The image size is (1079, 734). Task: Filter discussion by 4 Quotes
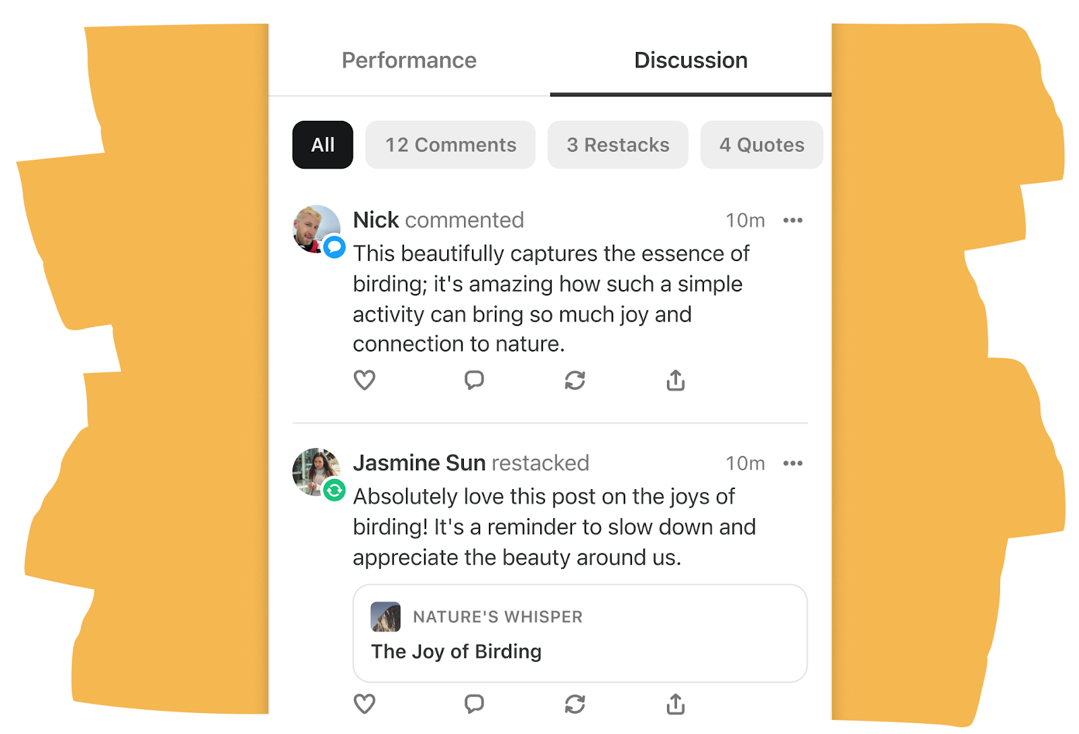761,144
